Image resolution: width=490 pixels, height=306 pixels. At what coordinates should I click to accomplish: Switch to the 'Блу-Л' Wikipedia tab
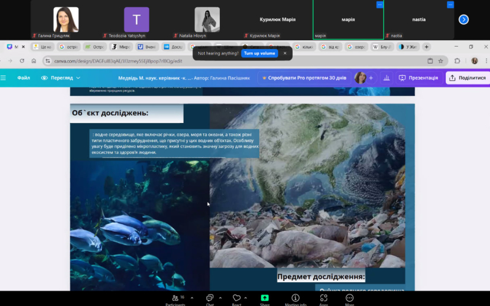pos(383,47)
